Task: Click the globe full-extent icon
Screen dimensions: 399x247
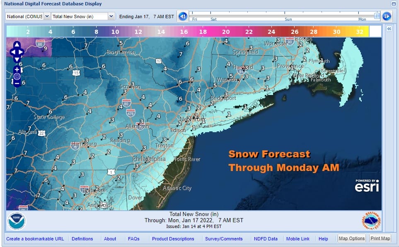Action: 17,76
